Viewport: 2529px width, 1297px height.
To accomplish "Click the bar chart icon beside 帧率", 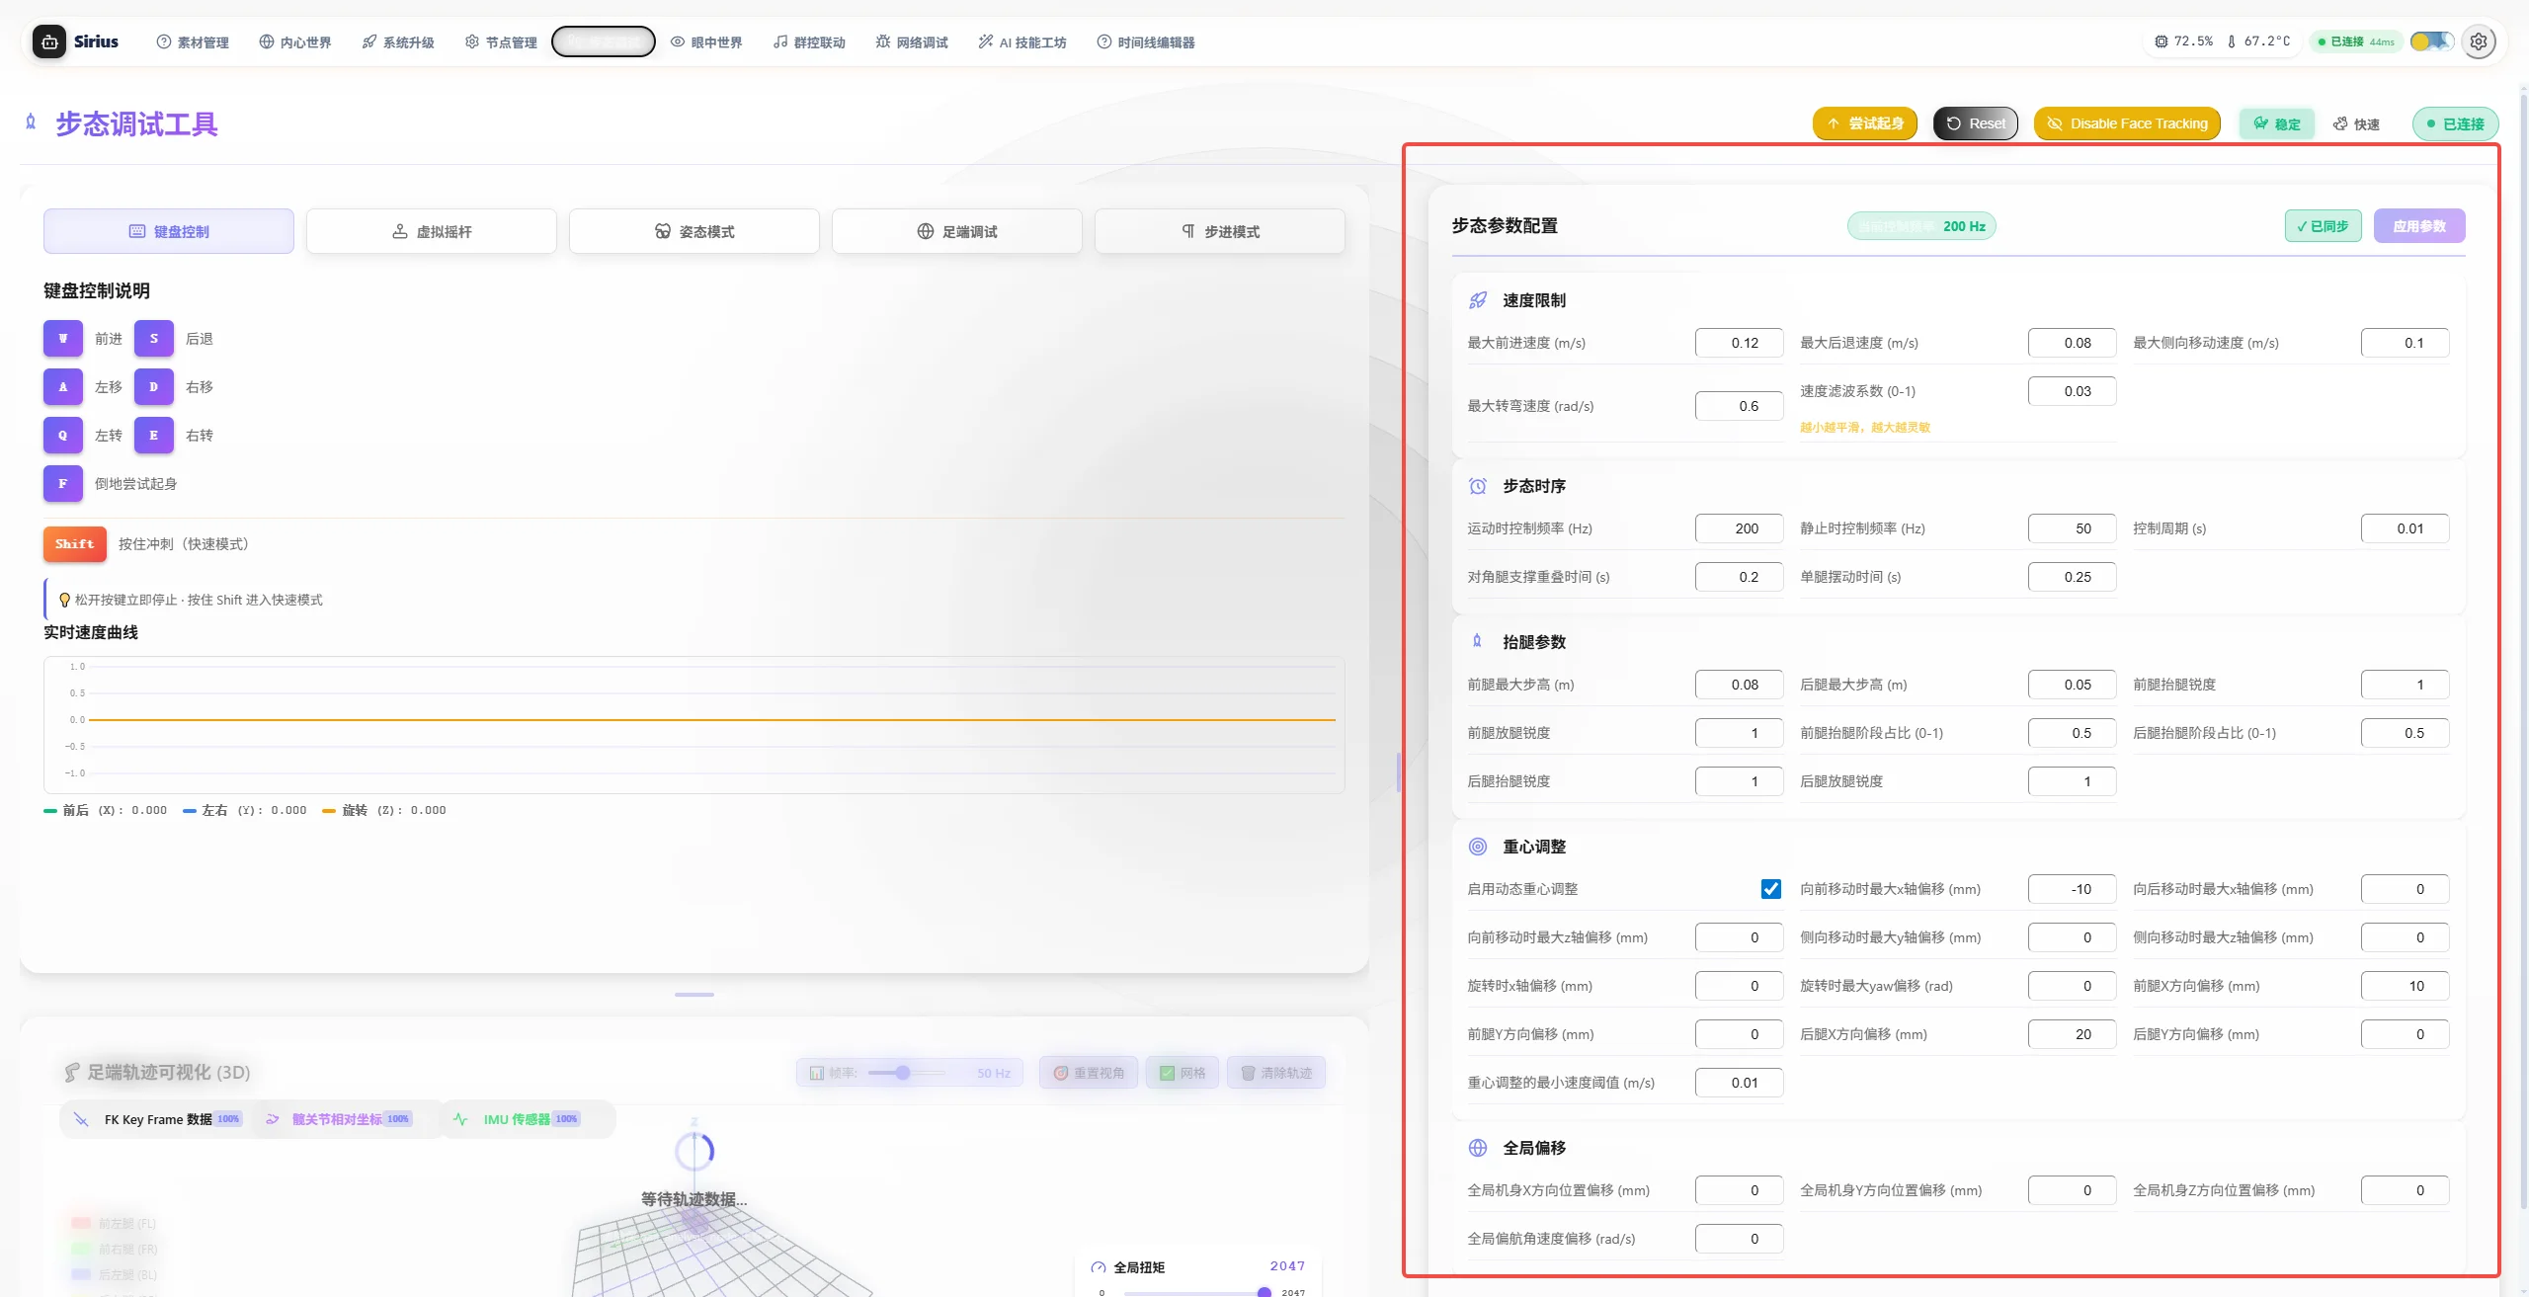I will [x=817, y=1073].
